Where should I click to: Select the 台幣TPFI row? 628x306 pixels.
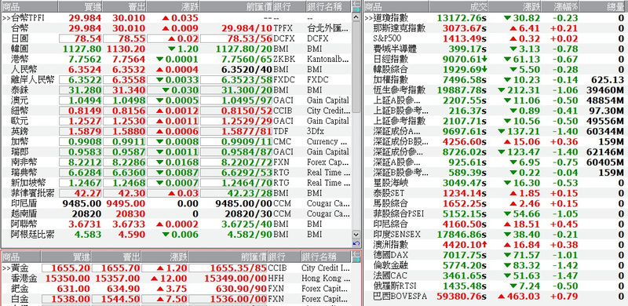coord(176,18)
